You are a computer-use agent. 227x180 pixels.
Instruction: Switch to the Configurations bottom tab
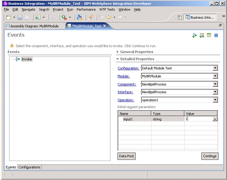coord(30,167)
